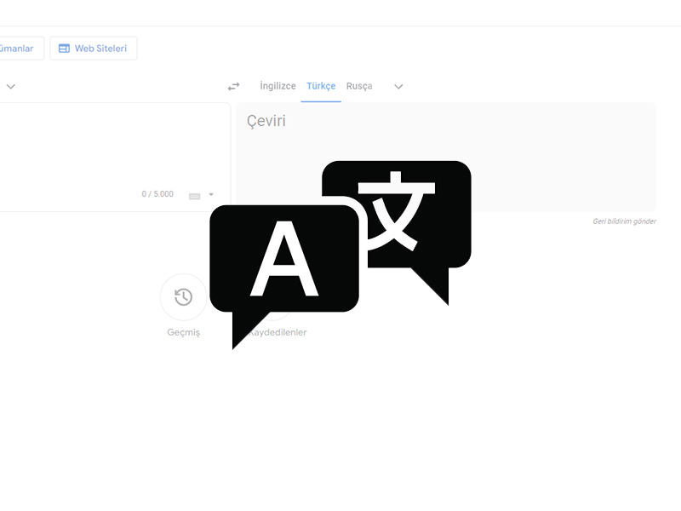Expand the target language list chevron
Screen dimensions: 681x511
(398, 87)
